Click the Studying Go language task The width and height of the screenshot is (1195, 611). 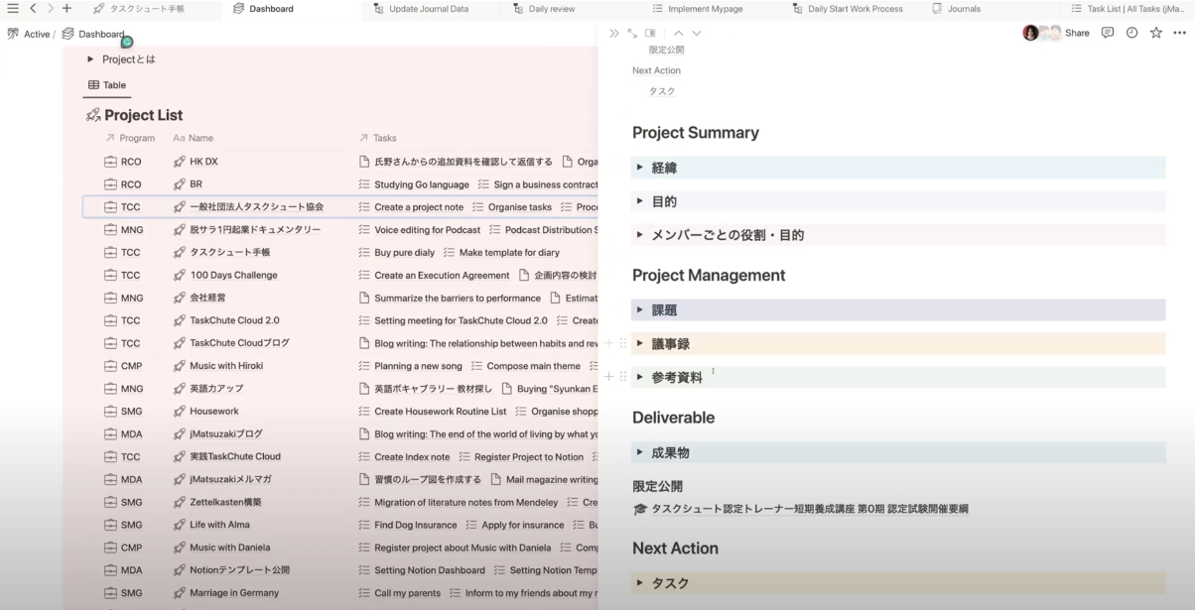pos(422,184)
